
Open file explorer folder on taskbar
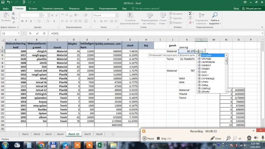[113, 145]
